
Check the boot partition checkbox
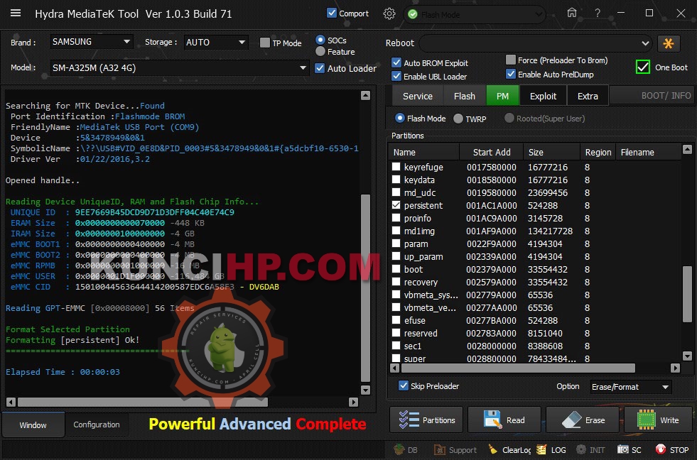(x=396, y=269)
